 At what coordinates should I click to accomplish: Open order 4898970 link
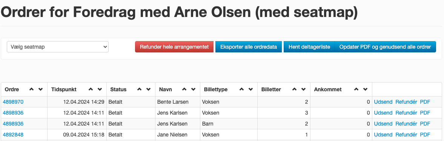[x=13, y=102]
